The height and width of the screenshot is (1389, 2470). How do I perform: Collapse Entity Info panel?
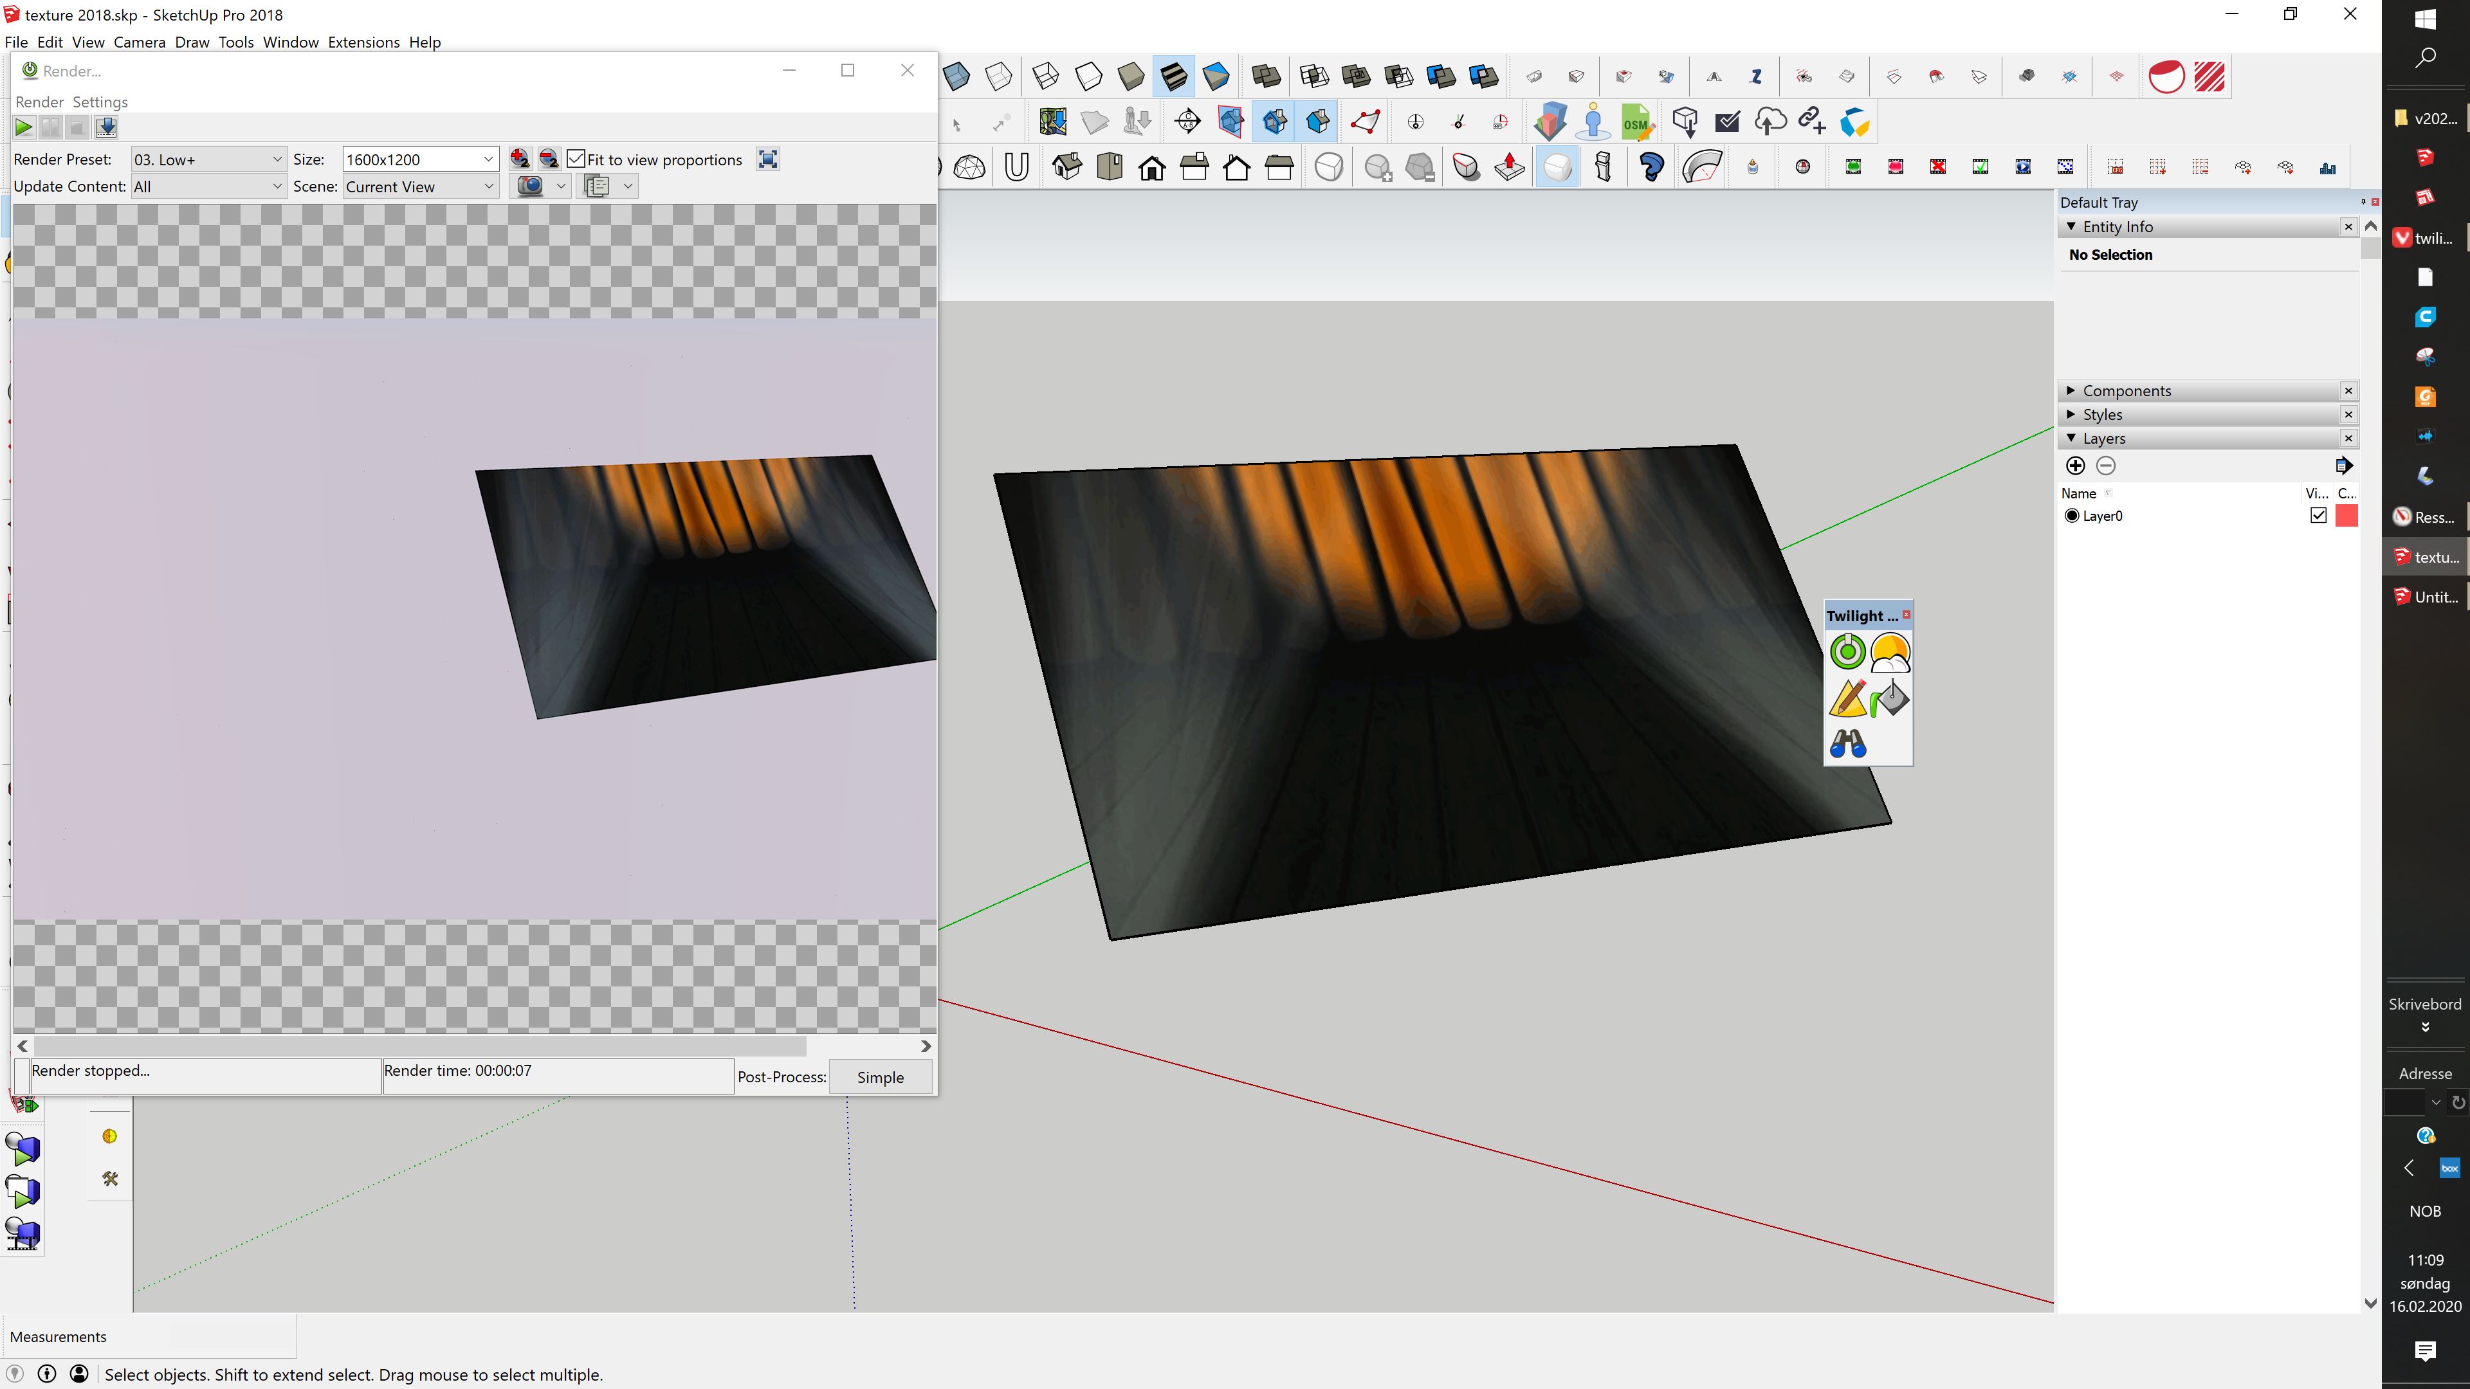pyautogui.click(x=2071, y=226)
